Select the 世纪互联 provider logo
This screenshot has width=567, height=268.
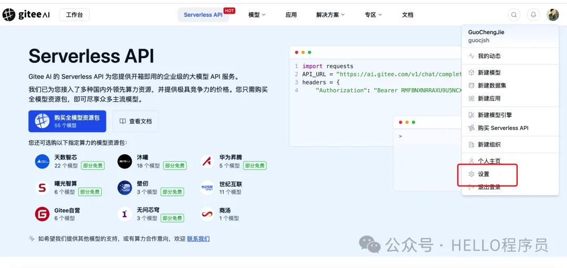(x=207, y=188)
